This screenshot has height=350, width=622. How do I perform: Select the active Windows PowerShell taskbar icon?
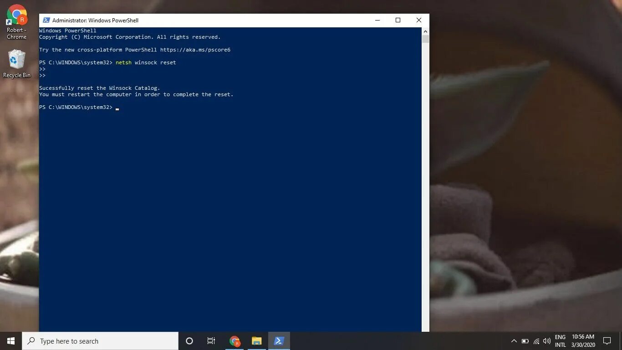tap(279, 341)
